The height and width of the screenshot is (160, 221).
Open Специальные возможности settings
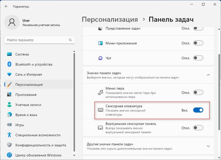point(39,135)
